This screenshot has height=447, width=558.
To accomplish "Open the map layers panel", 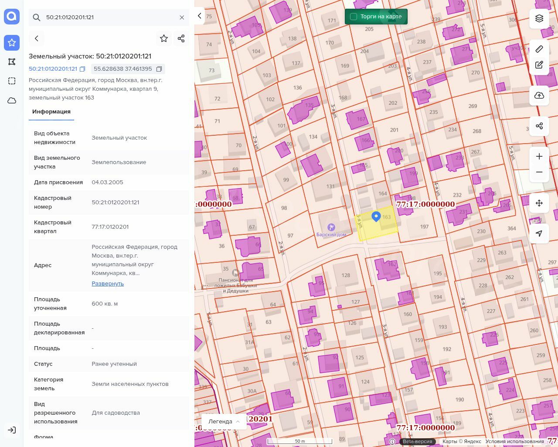I will pos(539,18).
